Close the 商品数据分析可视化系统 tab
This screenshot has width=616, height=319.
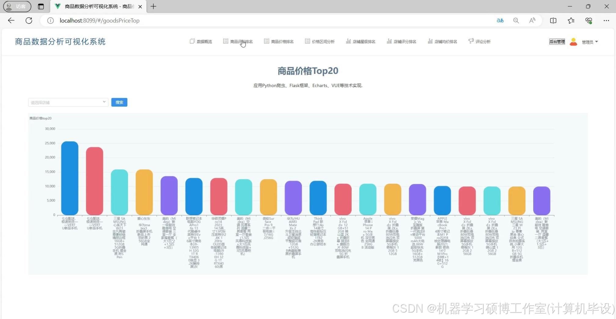click(x=140, y=6)
